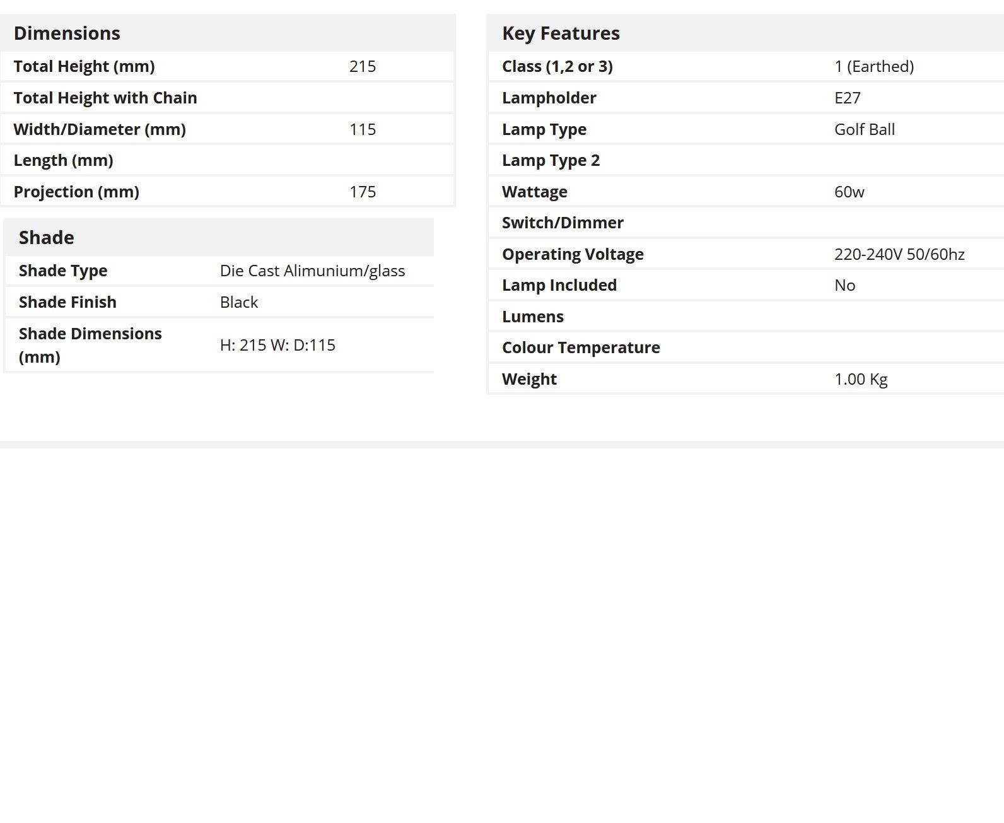Select the Golf Ball lamp type

pyautogui.click(x=865, y=129)
